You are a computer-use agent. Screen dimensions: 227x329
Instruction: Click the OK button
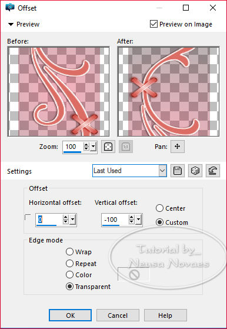[70, 315]
